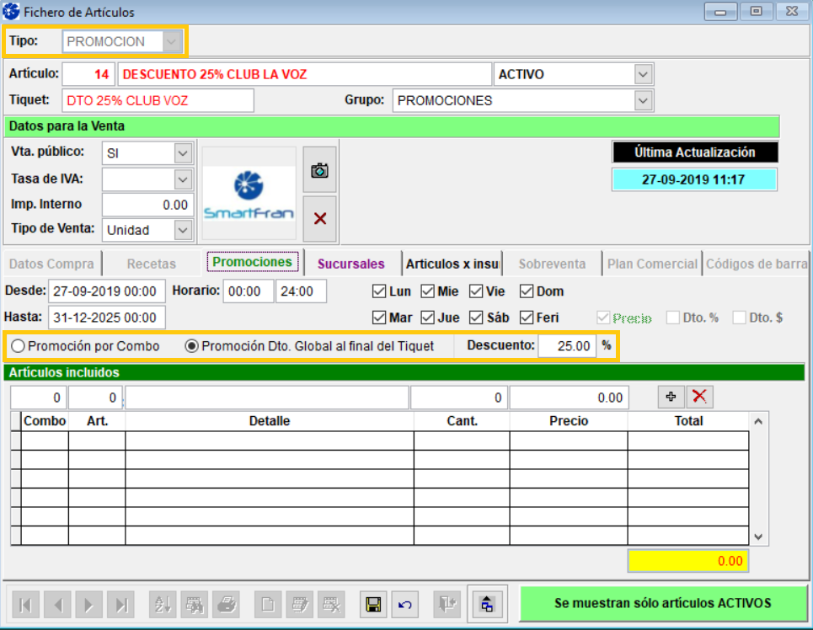Switch to the Sucursales tab
This screenshot has height=630, width=813.
point(350,264)
